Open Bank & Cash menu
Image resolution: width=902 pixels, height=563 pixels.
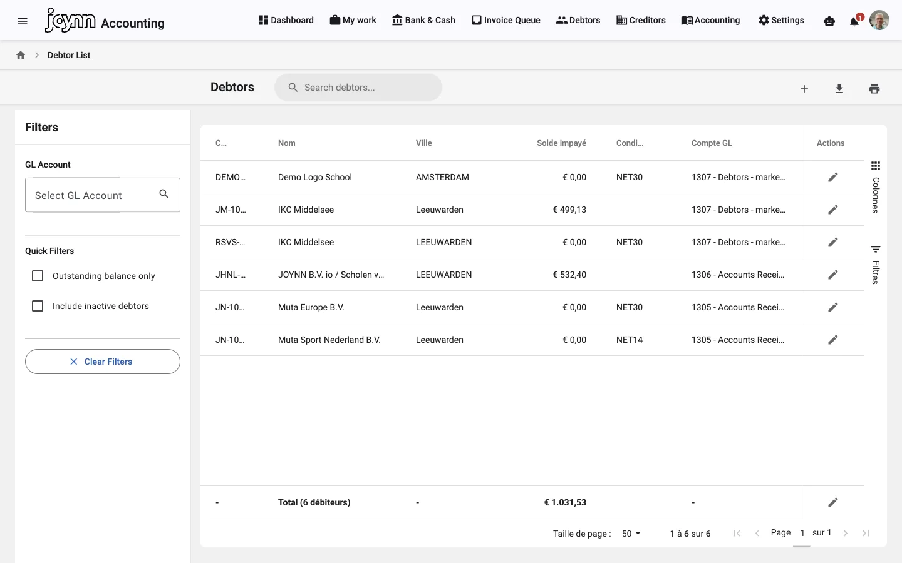click(x=423, y=20)
